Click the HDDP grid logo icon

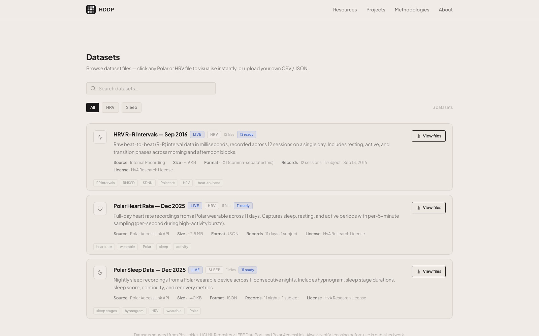pos(91,9)
